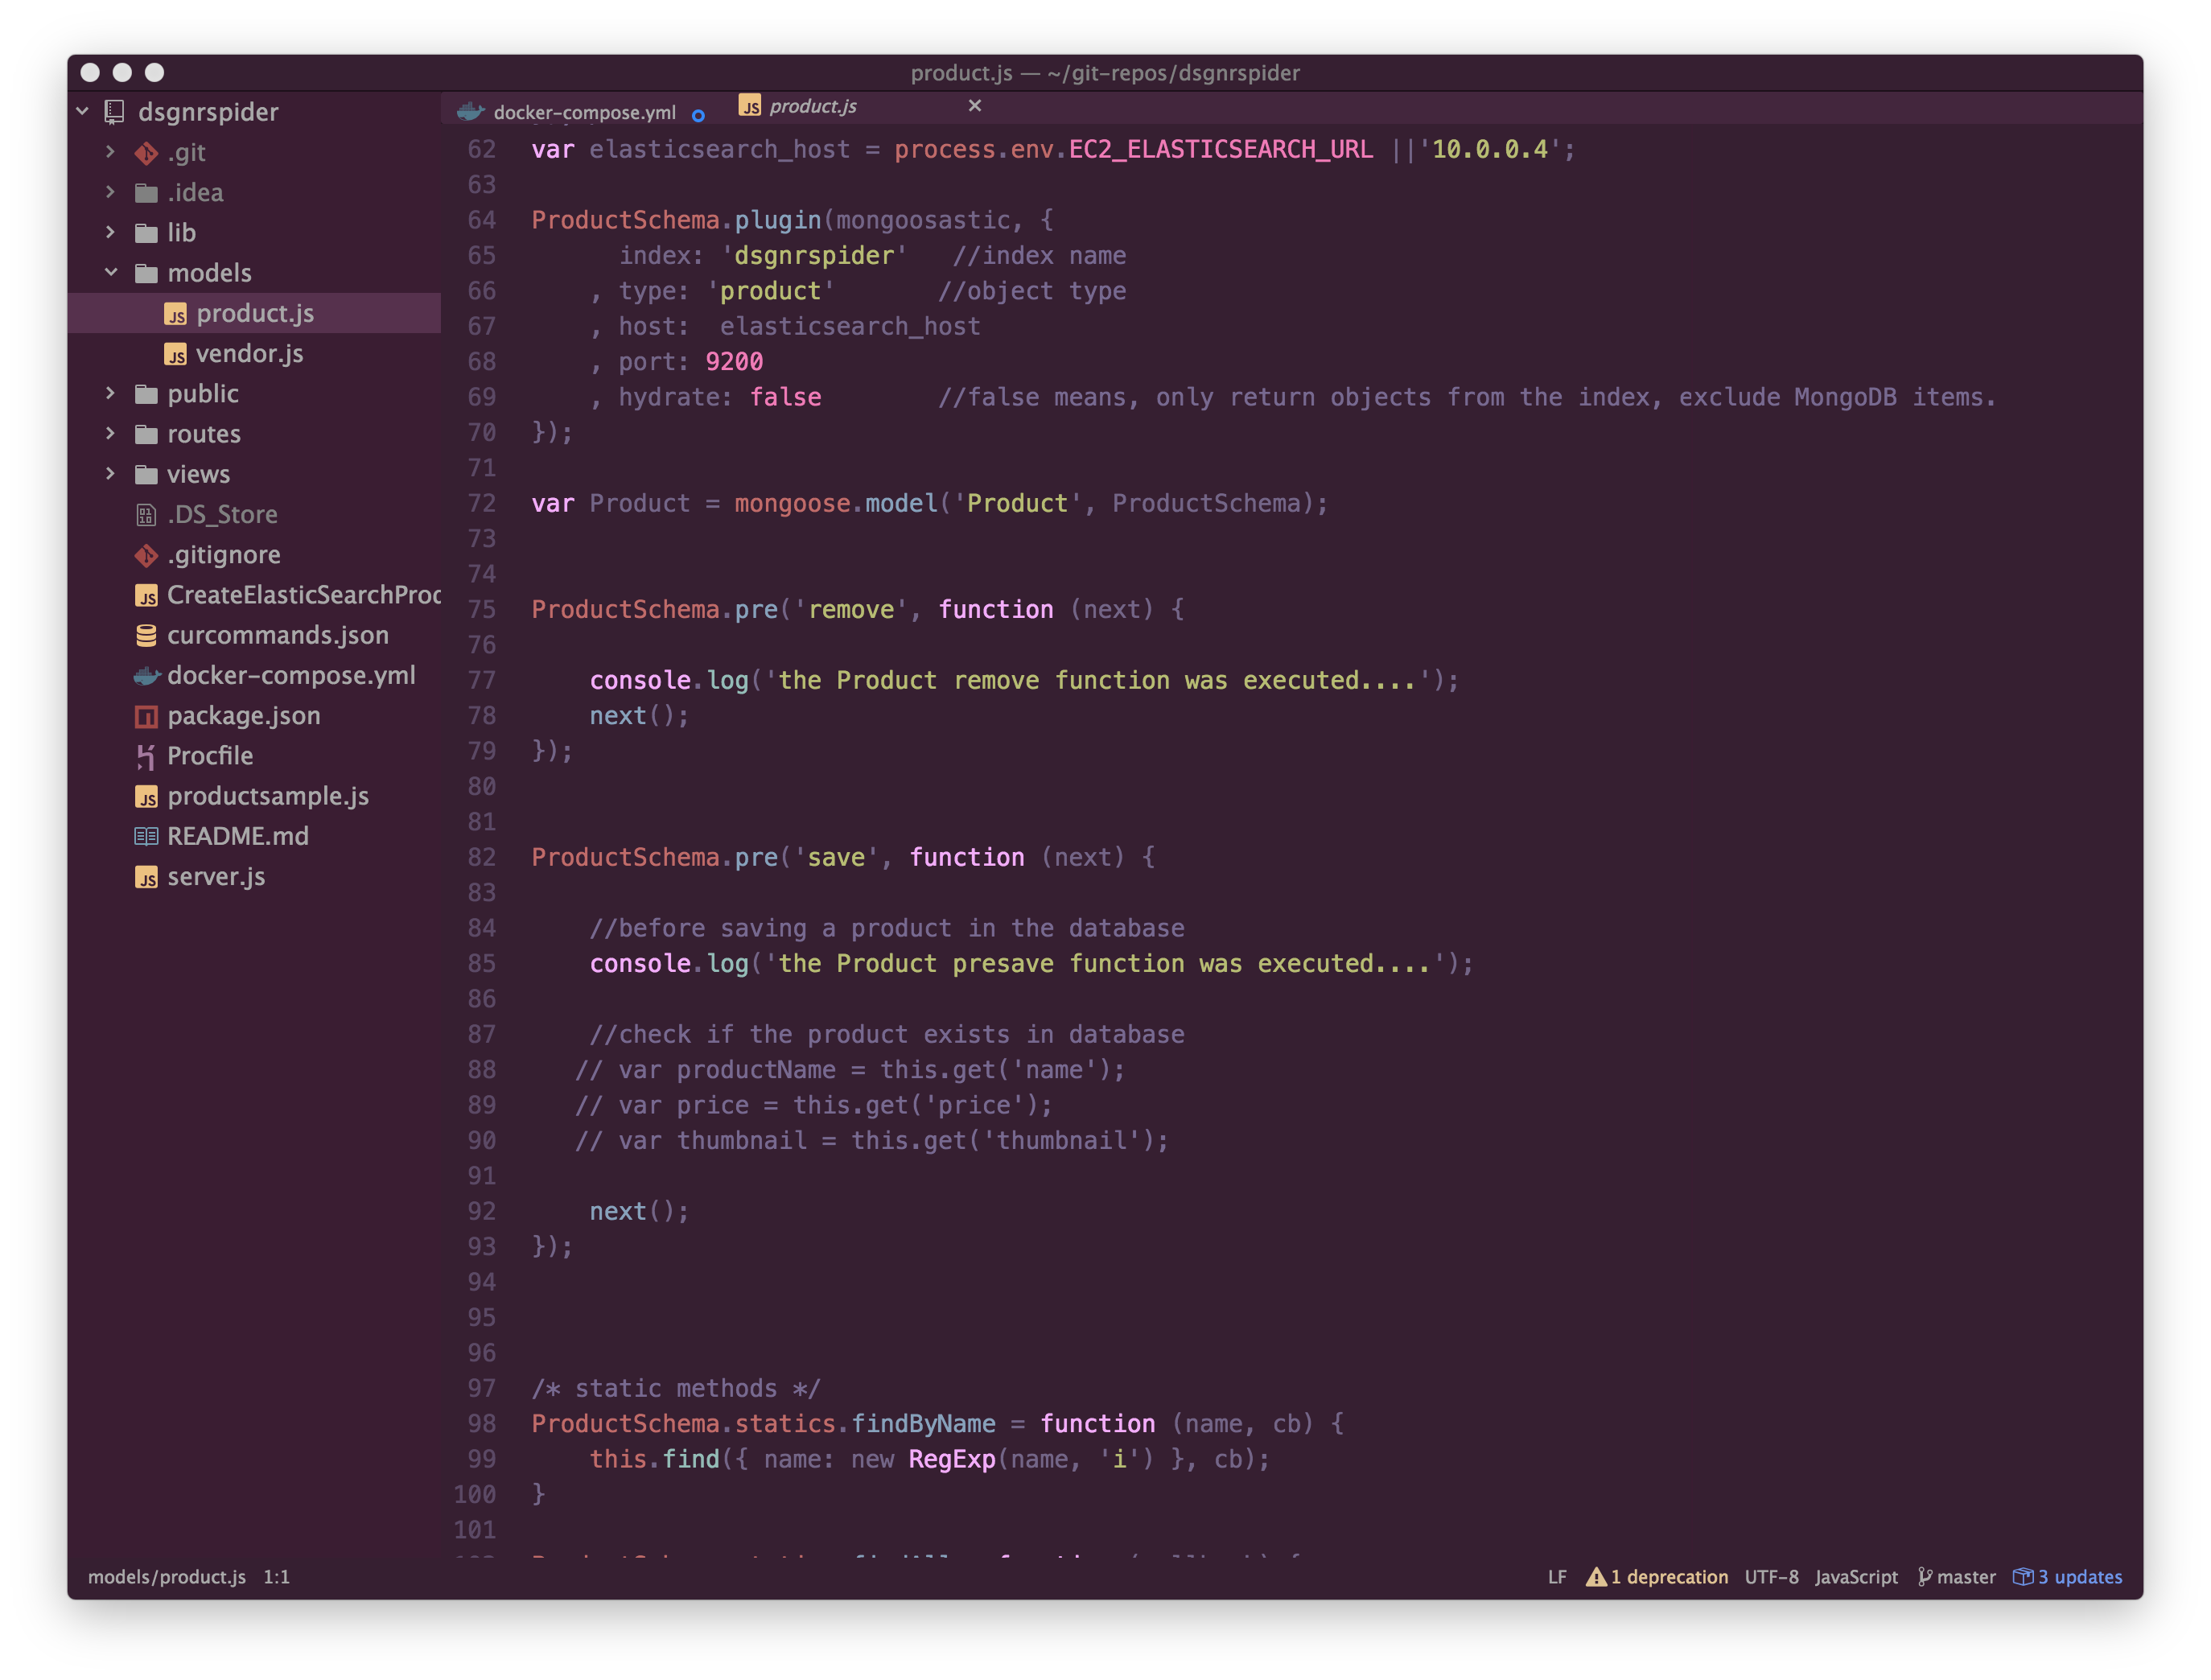Click curcommands.json database icon
The height and width of the screenshot is (1680, 2211).
coord(146,635)
